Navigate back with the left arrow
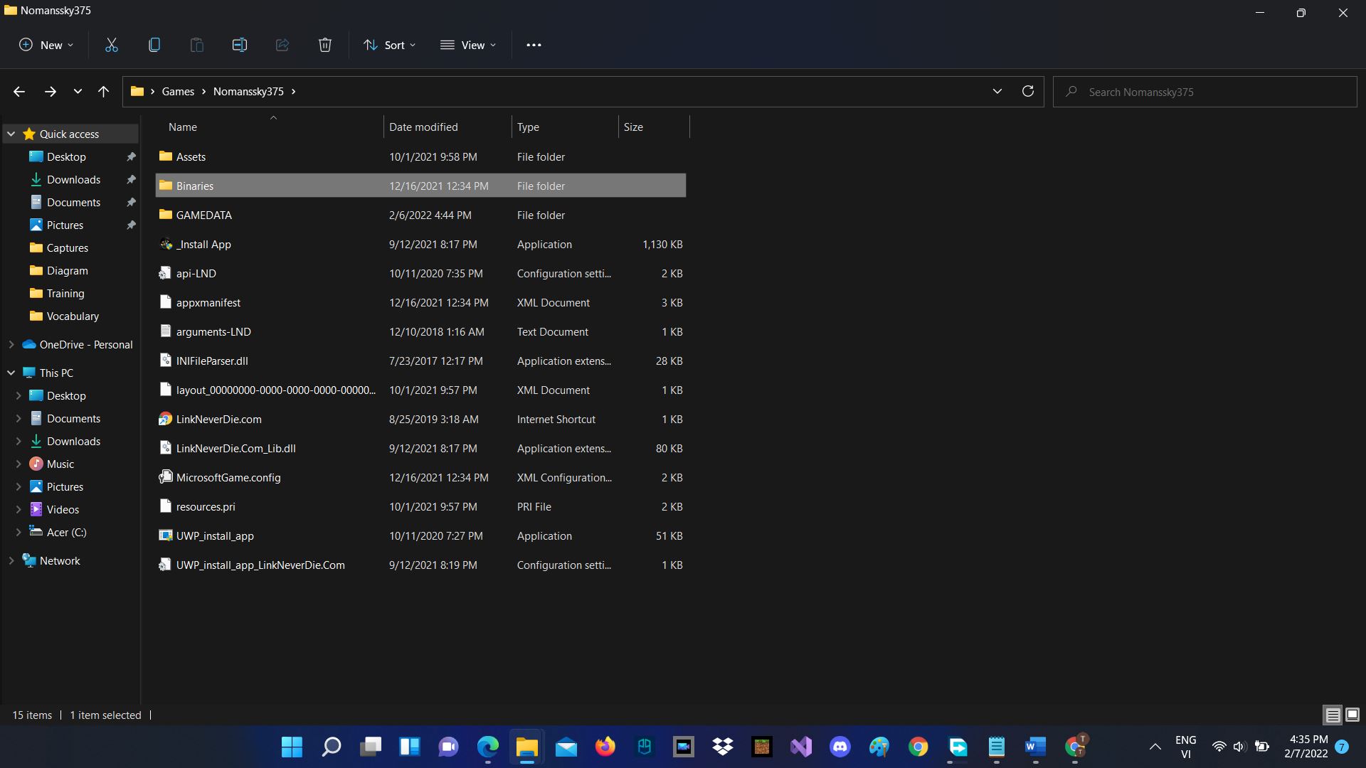1366x768 pixels. click(x=19, y=91)
